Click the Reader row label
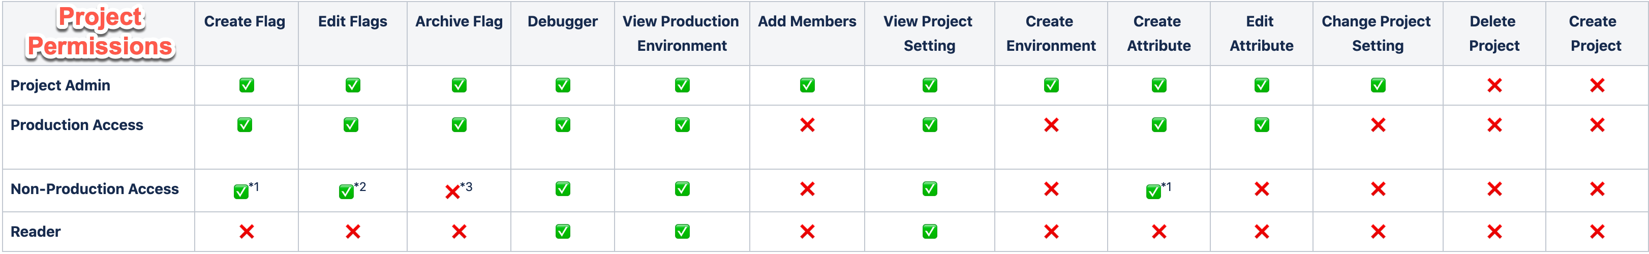This screenshot has width=1649, height=254. click(x=36, y=232)
